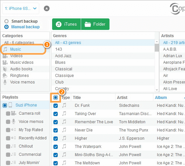Image resolution: width=185 pixels, height=166 pixels.
Task: Select the Audio books category
Action: point(25,69)
